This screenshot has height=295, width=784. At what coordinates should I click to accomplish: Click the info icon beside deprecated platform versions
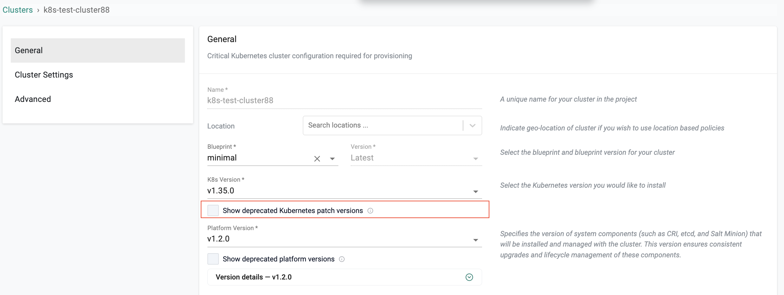tap(342, 259)
